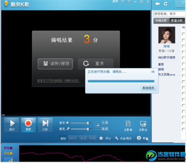This screenshot has height=163, width=186.
Task: Switch to 歌星点歌 tab
Action: [x=177, y=21]
